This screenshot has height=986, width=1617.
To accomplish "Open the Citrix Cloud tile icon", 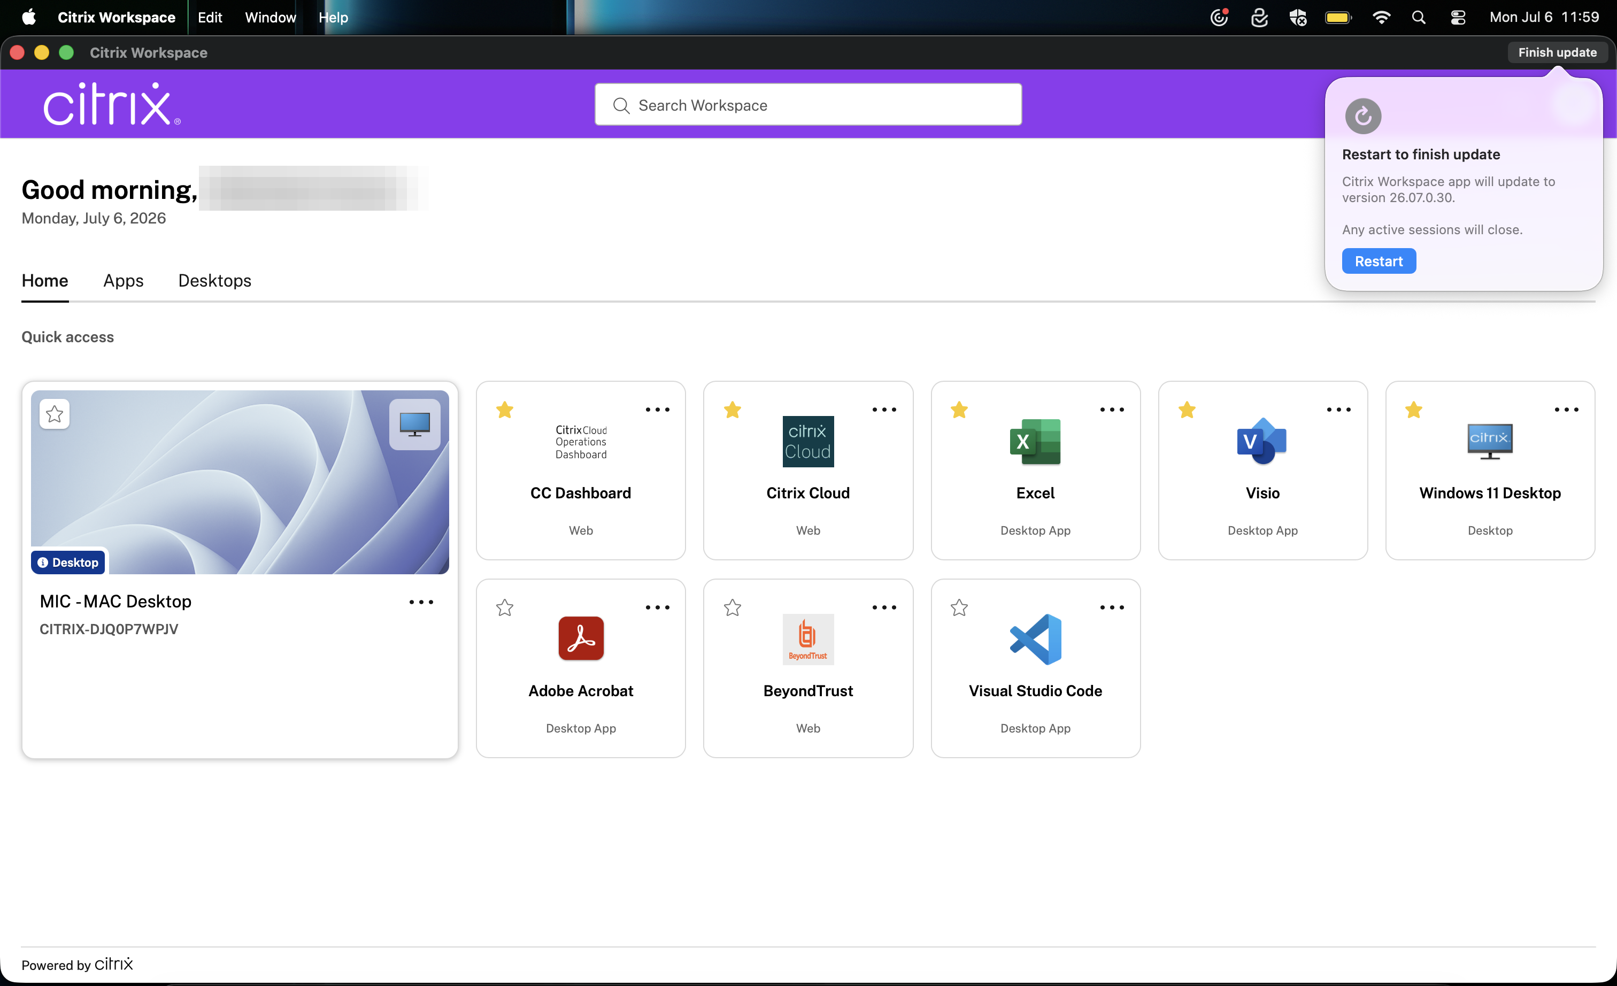I will [808, 442].
